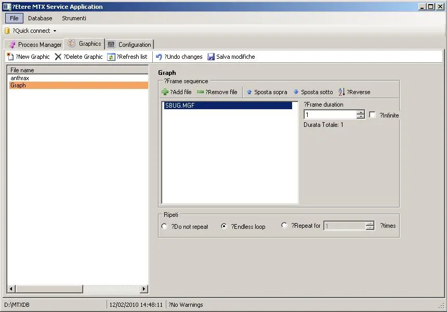Click the green minus Remove file icon

pos(201,92)
